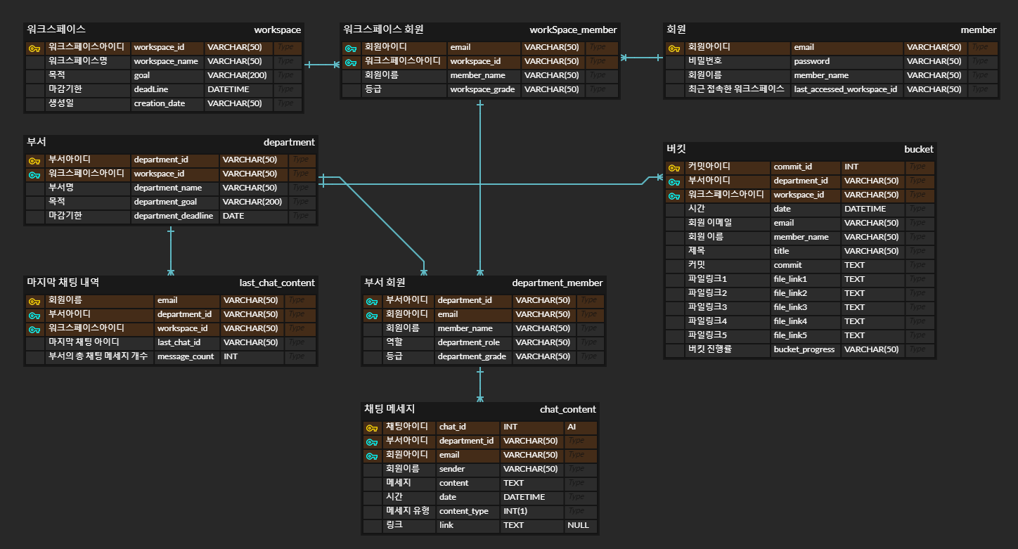The height and width of the screenshot is (549, 1018).
Task: Click the cyan key icon of department_id in department_member table
Action: tap(372, 301)
